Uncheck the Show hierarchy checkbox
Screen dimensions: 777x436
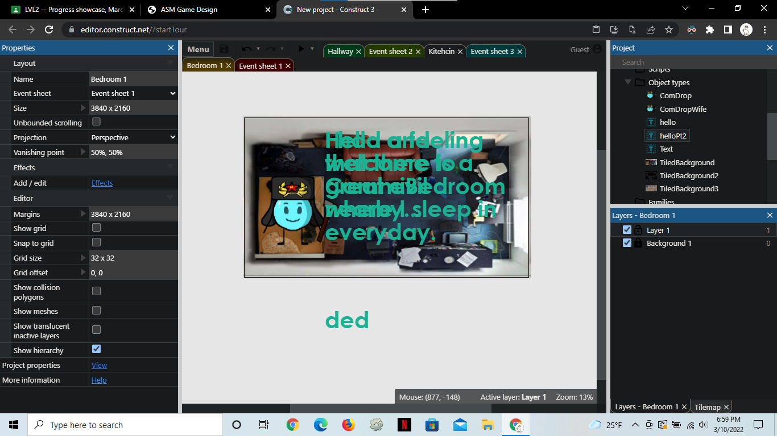tap(97, 349)
